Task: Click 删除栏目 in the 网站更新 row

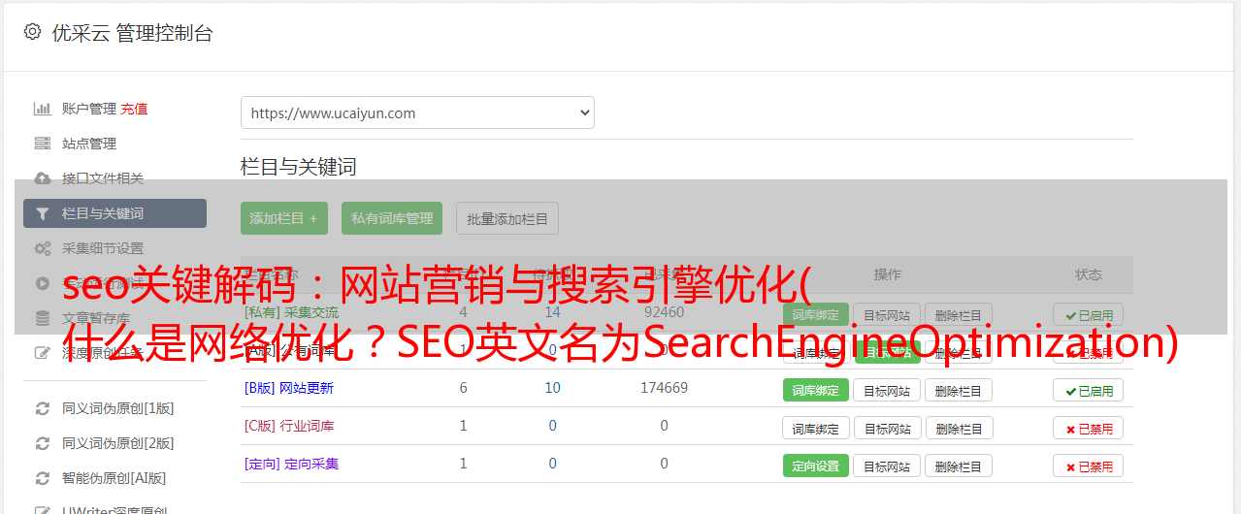Action: click(959, 390)
